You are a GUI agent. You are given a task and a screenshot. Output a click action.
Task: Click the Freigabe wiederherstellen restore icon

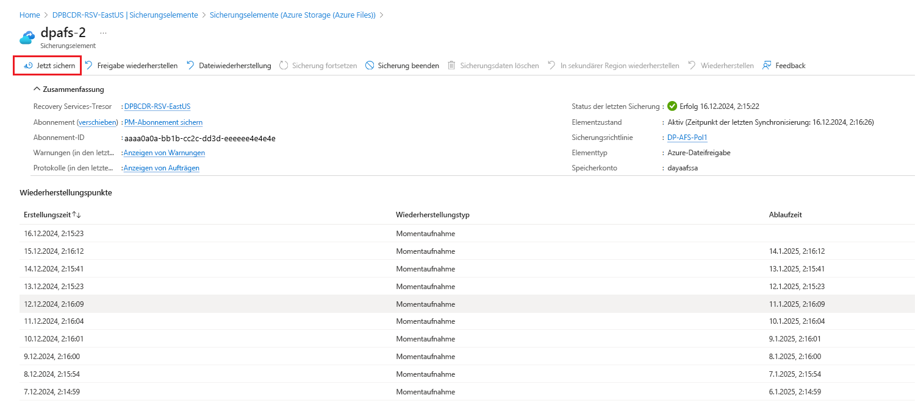tap(88, 66)
